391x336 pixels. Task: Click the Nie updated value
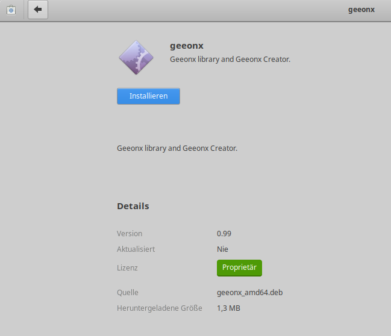pos(222,249)
